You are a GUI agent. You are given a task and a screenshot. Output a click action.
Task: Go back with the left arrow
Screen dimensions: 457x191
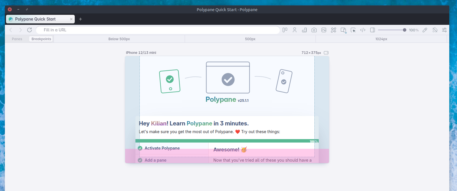[11, 30]
